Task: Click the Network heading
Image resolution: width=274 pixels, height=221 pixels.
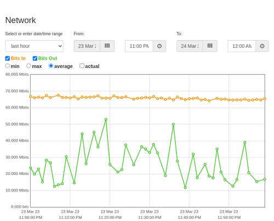Action: [20, 20]
